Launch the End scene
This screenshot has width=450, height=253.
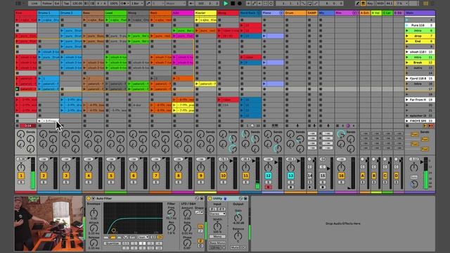coord(407,41)
